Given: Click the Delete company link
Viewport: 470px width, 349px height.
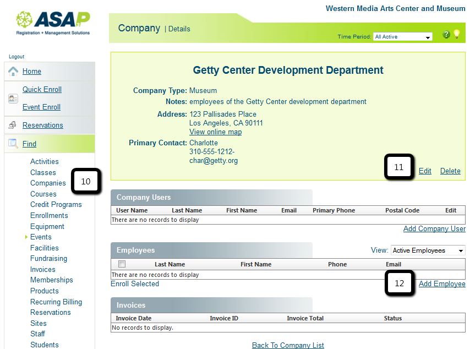Looking at the screenshot, I should [x=450, y=171].
